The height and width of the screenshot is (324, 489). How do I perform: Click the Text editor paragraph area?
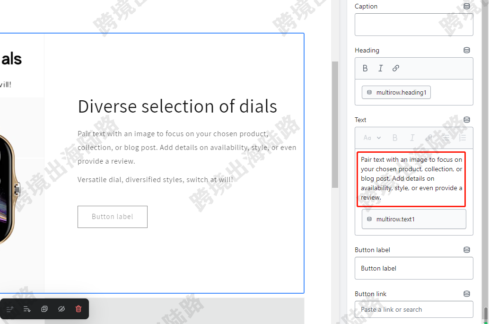click(411, 179)
